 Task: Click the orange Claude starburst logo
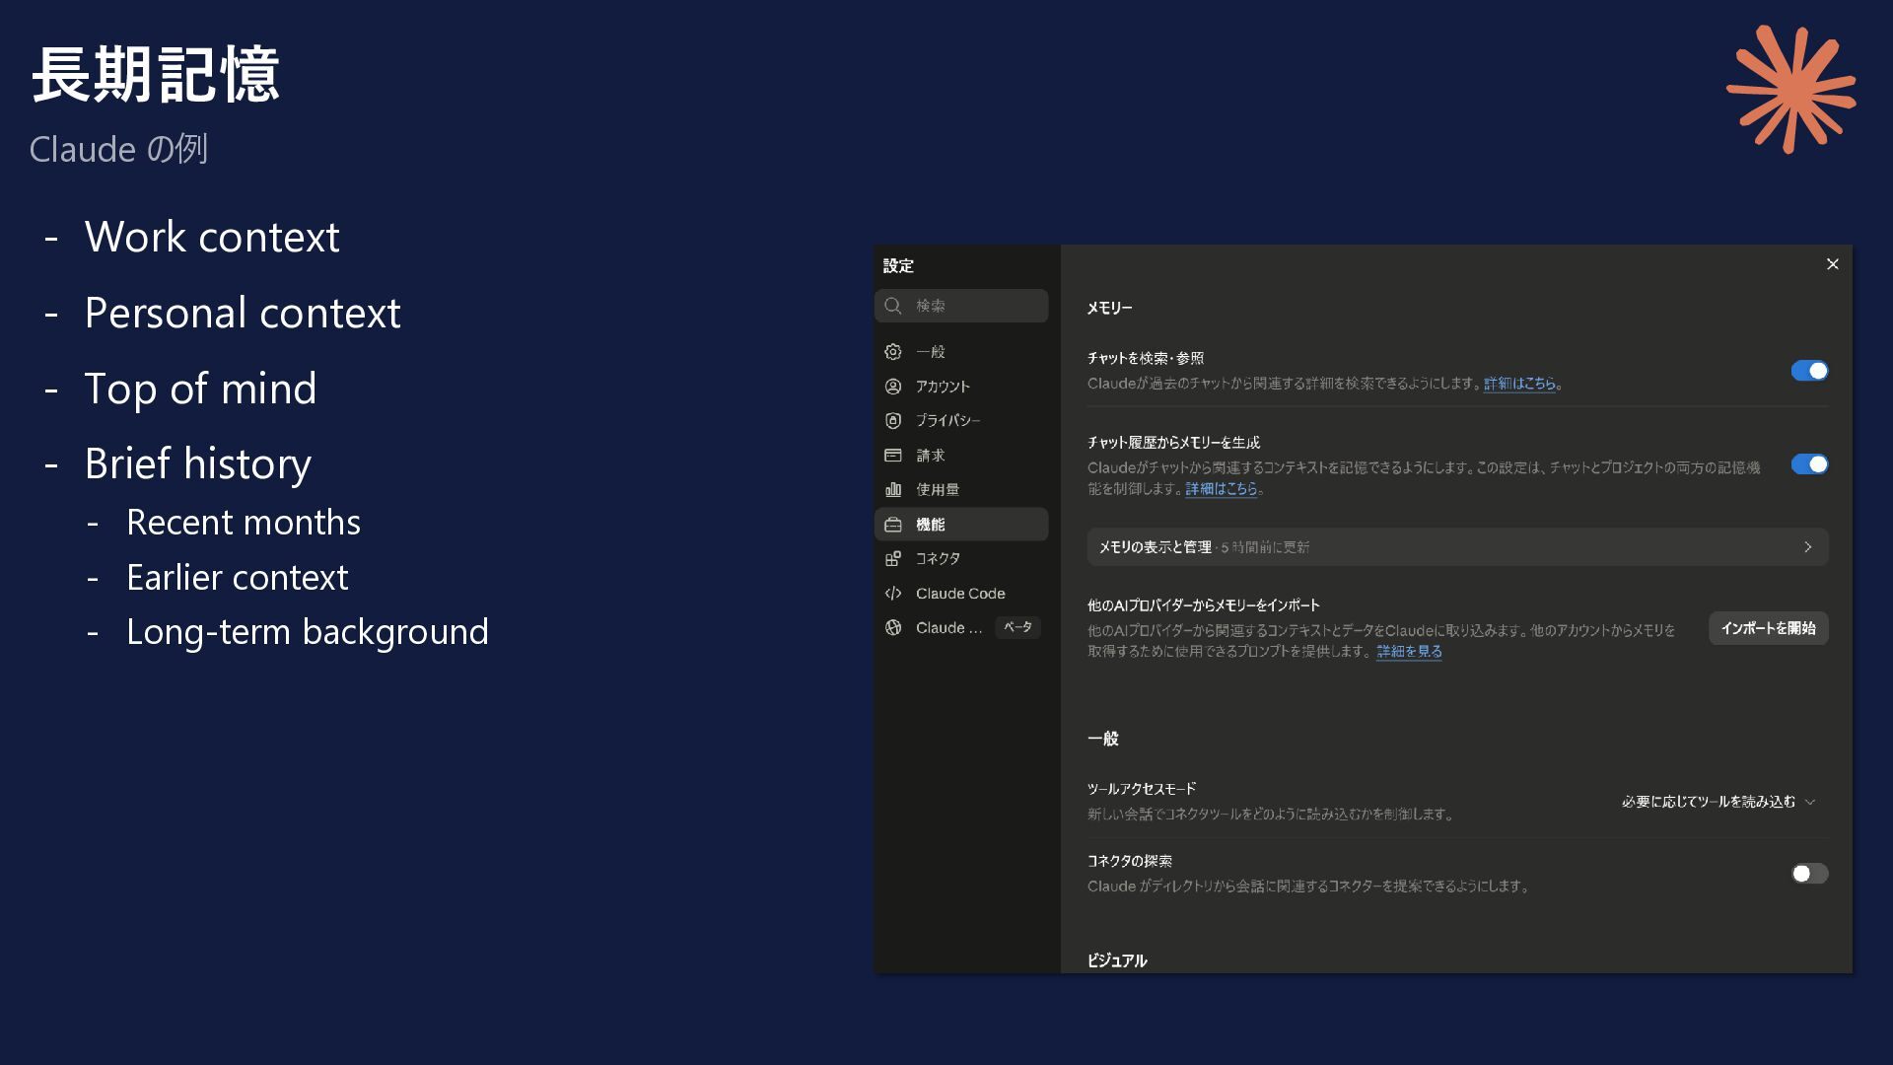(1791, 89)
